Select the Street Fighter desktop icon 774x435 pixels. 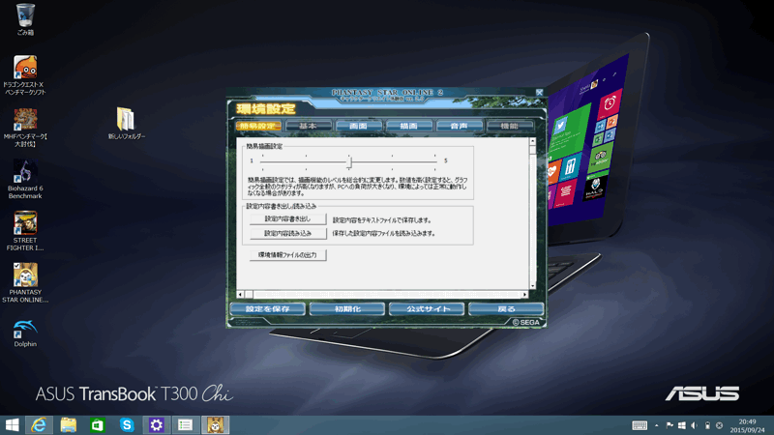click(x=25, y=223)
